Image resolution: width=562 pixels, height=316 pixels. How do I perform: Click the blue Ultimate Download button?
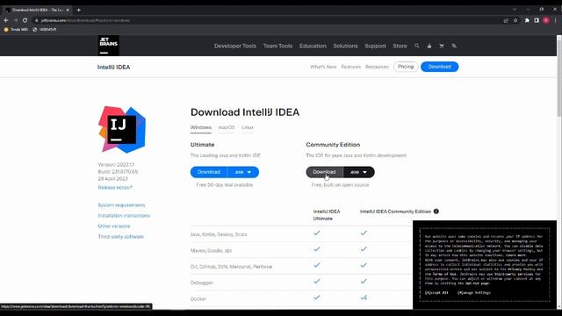click(209, 172)
